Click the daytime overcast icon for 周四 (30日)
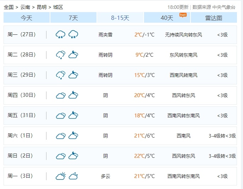 pos(61,95)
